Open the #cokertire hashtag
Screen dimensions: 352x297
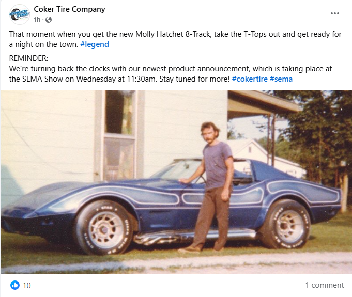point(249,79)
